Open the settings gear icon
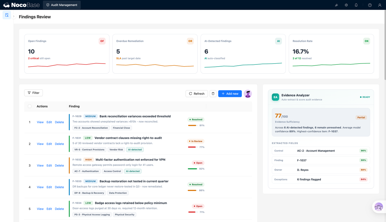386x222 pixels. click(x=346, y=5)
